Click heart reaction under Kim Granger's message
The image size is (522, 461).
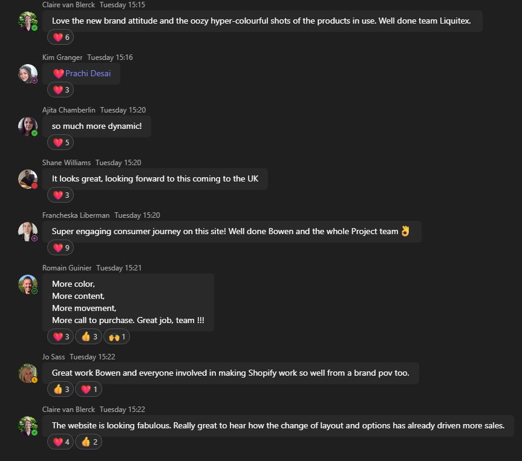[x=60, y=90]
